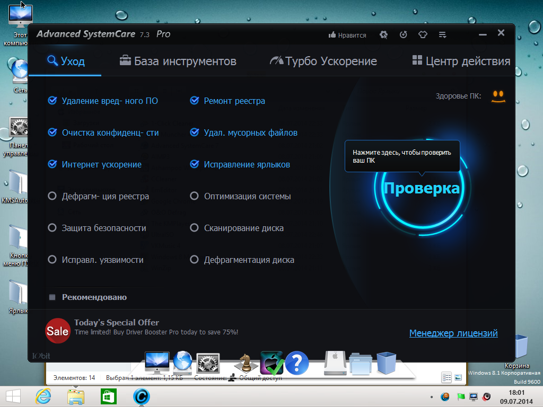
Task: Click network monitor tray icon
Action: click(474, 396)
